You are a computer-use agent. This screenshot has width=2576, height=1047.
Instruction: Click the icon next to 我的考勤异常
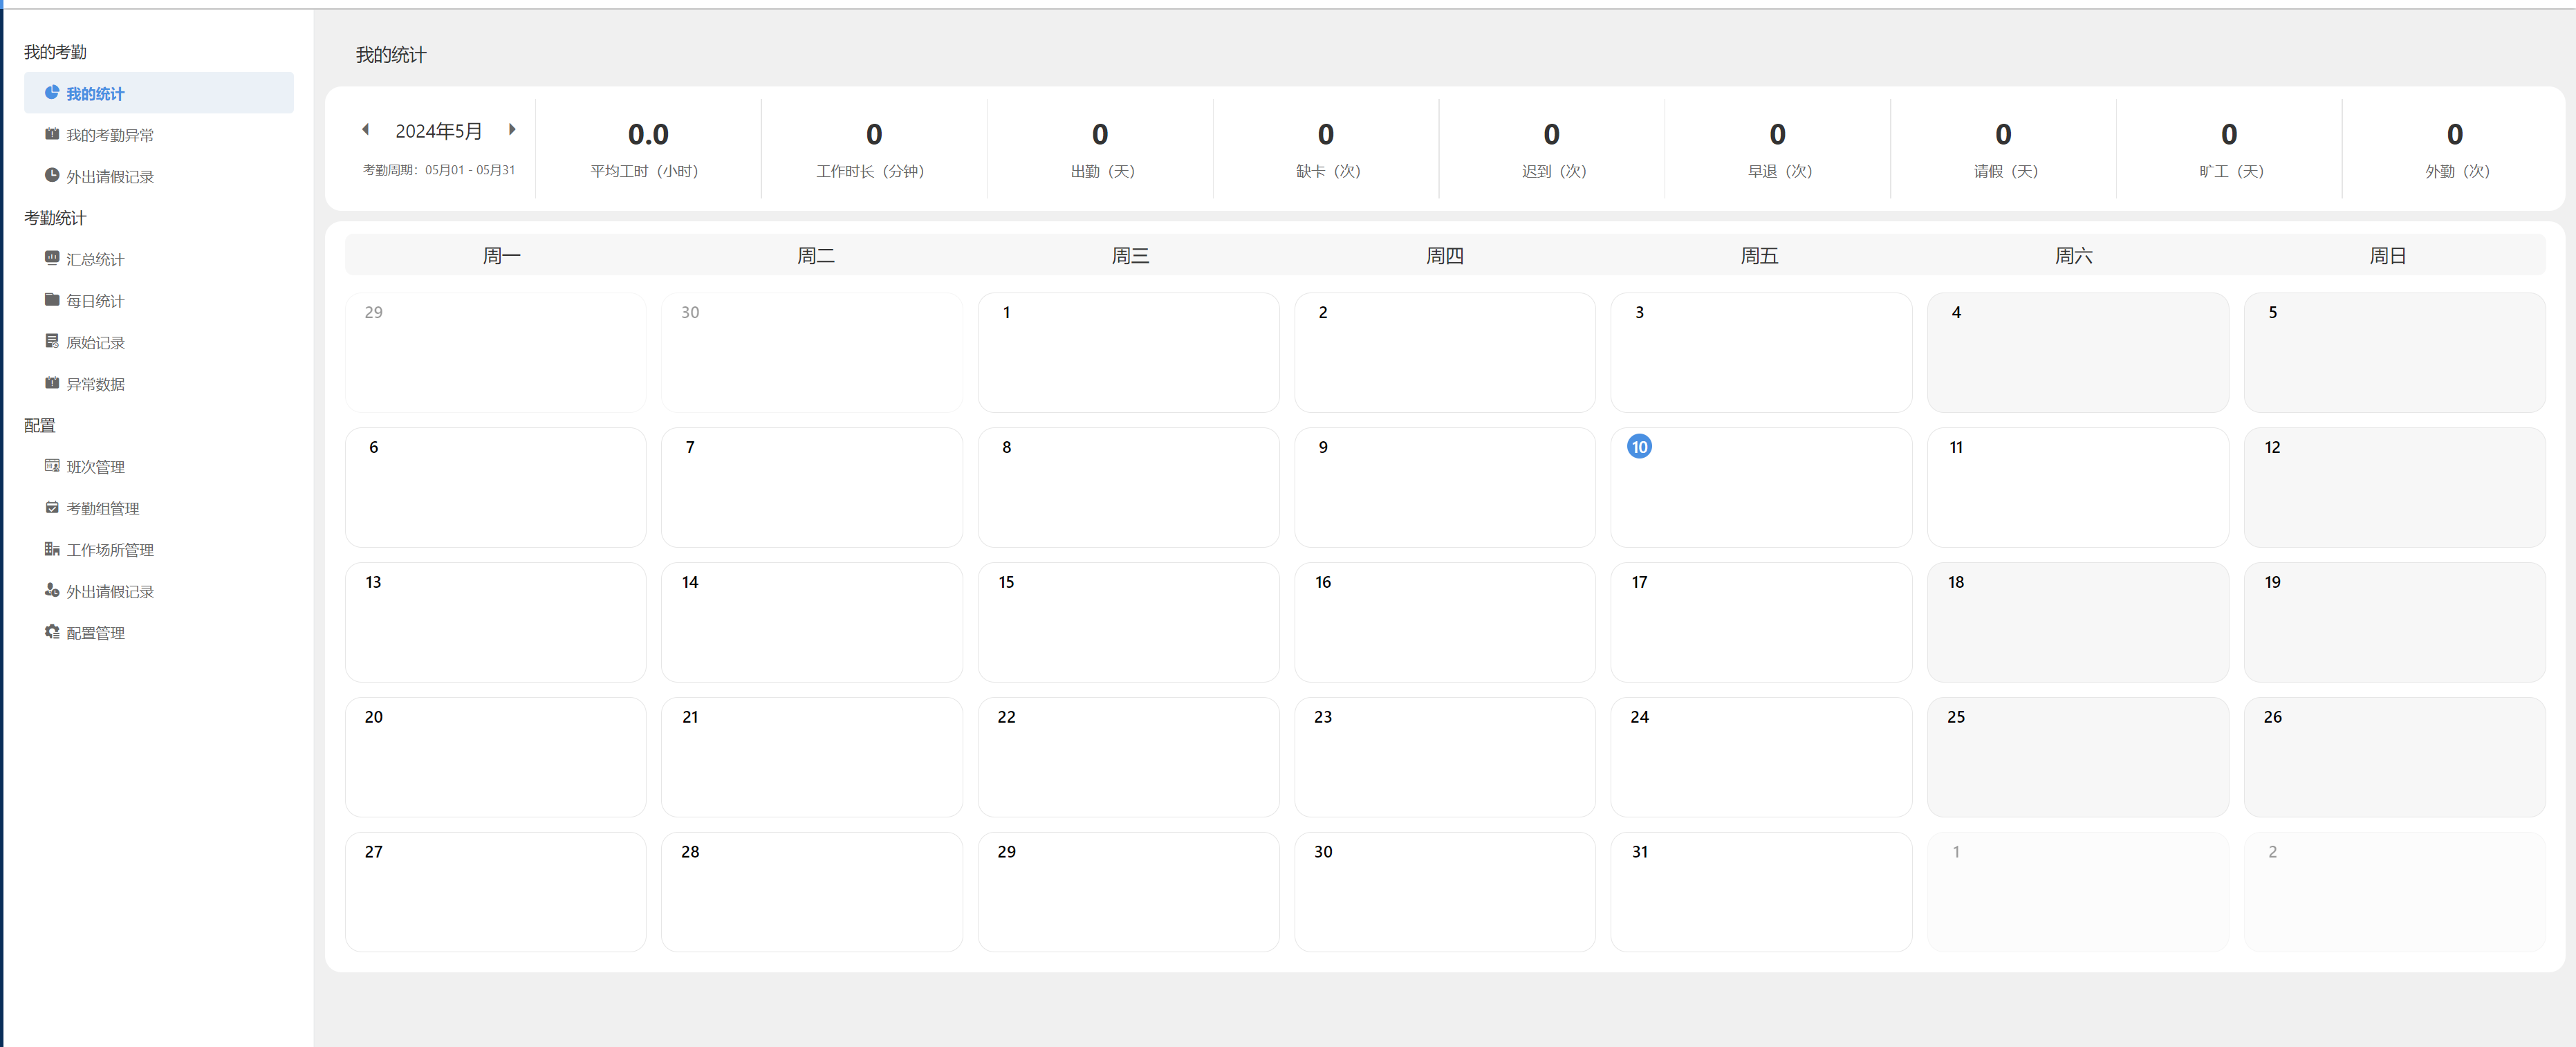[52, 134]
